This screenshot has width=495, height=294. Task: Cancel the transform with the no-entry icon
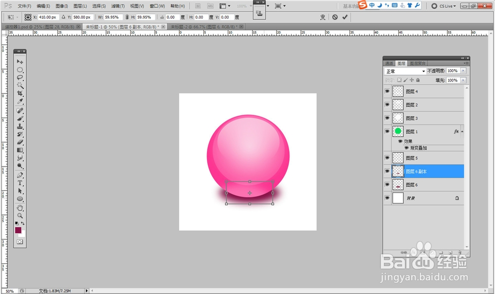pos(335,17)
